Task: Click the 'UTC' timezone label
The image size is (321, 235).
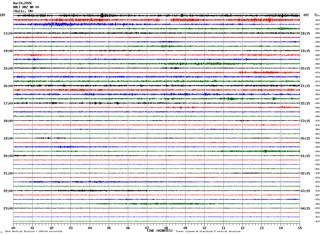Action: point(306,15)
